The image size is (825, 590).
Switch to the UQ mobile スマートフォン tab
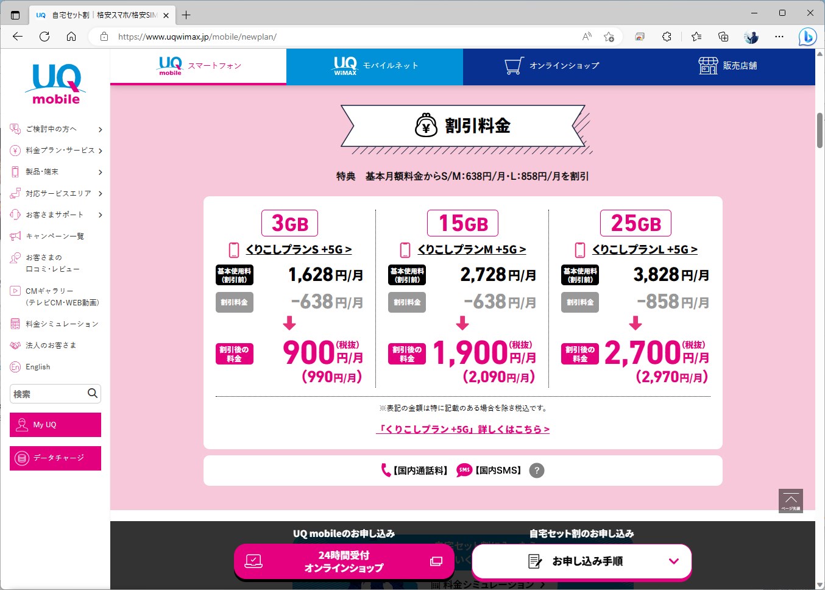tap(198, 66)
